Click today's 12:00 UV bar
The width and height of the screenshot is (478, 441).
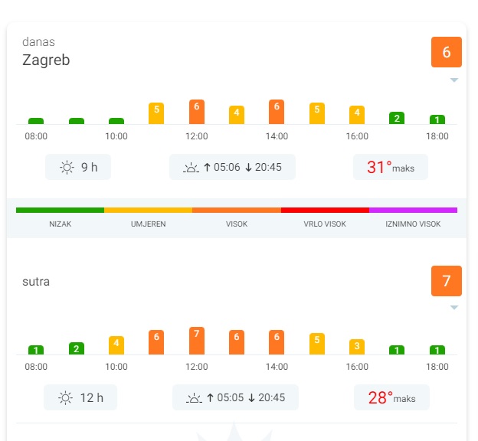coord(197,112)
